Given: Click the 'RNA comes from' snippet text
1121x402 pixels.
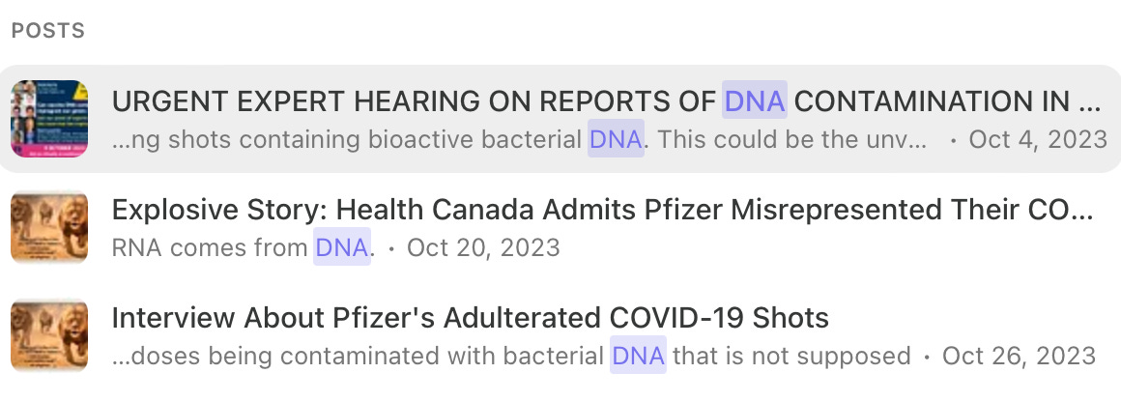Looking at the screenshot, I should [x=211, y=247].
